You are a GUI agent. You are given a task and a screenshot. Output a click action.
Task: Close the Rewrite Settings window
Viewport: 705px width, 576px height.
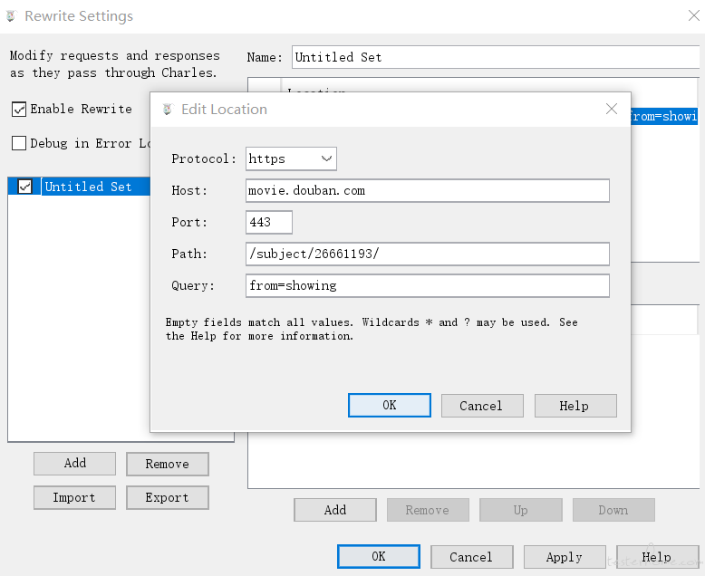pos(694,15)
